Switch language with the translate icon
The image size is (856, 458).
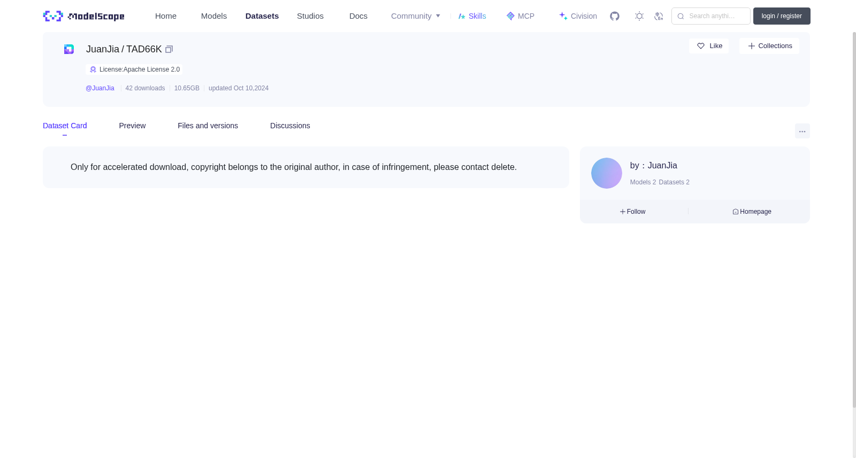point(659,16)
